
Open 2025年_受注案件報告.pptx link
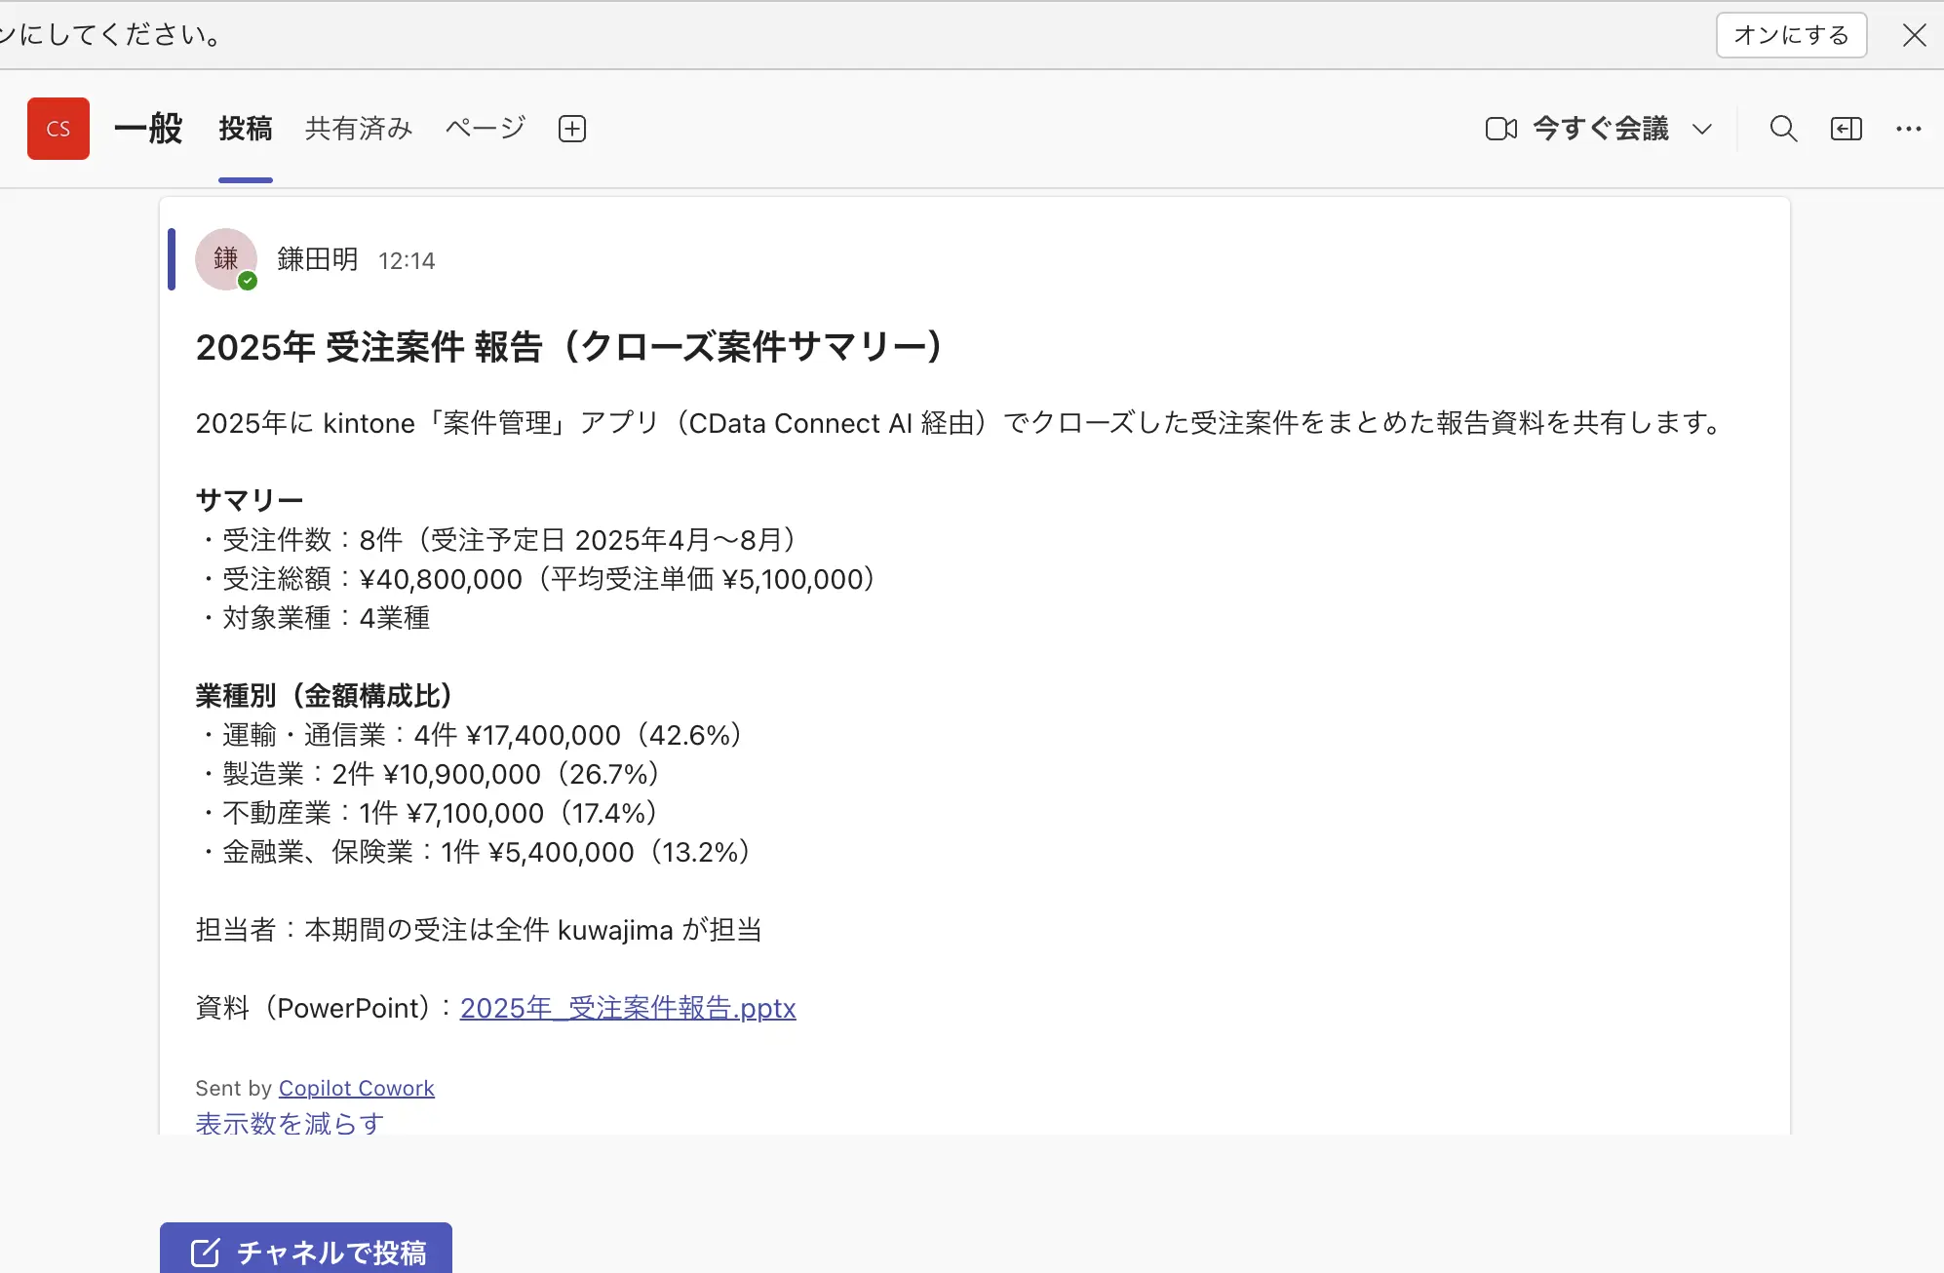point(628,1008)
